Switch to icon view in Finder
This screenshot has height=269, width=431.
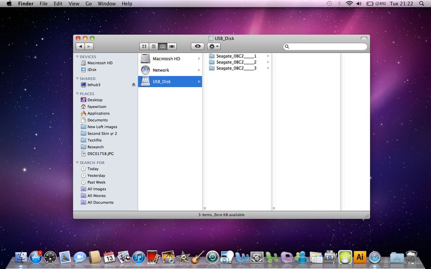[x=144, y=46]
